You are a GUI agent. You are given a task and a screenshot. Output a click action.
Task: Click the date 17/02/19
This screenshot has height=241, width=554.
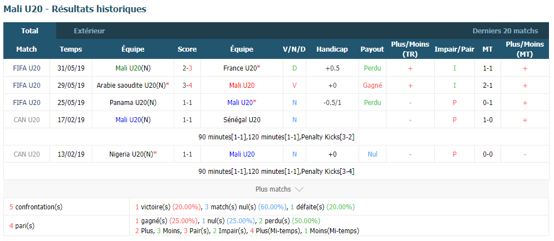click(x=71, y=120)
